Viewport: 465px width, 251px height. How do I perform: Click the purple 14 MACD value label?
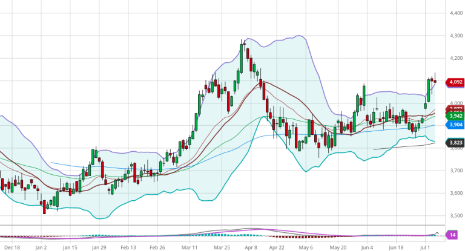tap(452, 235)
